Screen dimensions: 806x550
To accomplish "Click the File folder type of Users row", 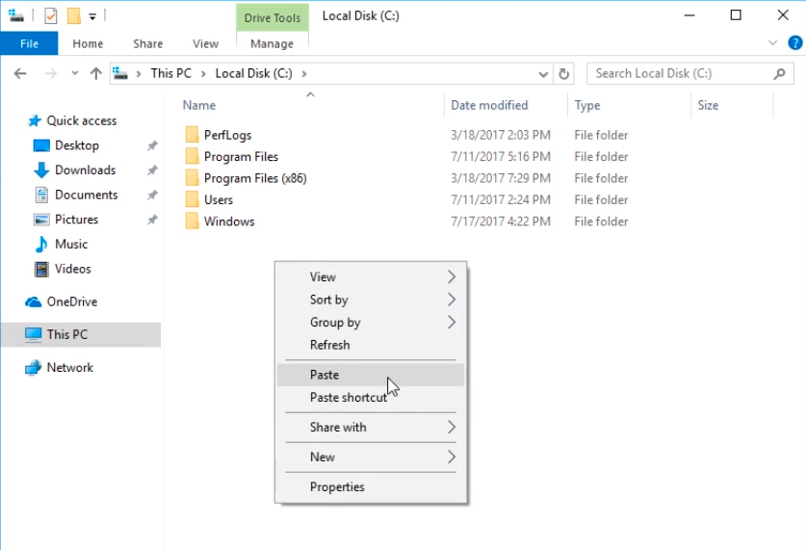I will point(601,200).
